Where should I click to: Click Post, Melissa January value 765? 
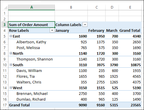[84, 48]
